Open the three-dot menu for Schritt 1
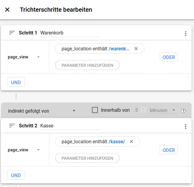The image size is (194, 187). [x=186, y=34]
